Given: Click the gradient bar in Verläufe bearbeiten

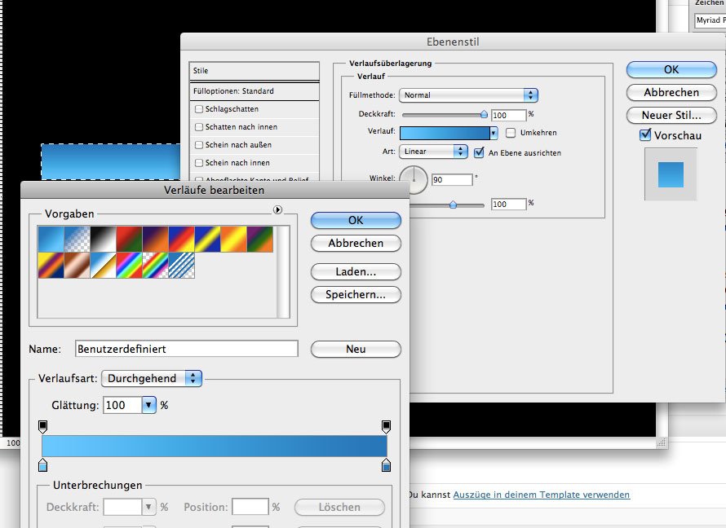Looking at the screenshot, I should point(215,447).
